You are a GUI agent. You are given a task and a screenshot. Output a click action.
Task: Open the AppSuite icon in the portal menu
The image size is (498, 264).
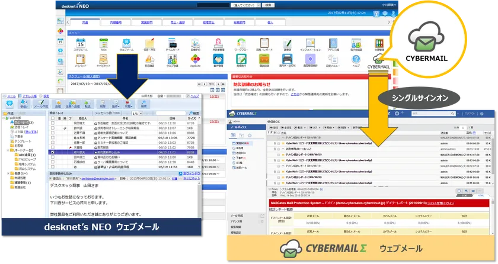195,59
